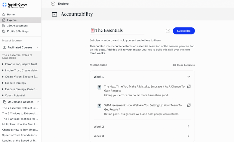234x142 pixels.
Task: Click the Home icon in sidebar
Action: click(4, 15)
